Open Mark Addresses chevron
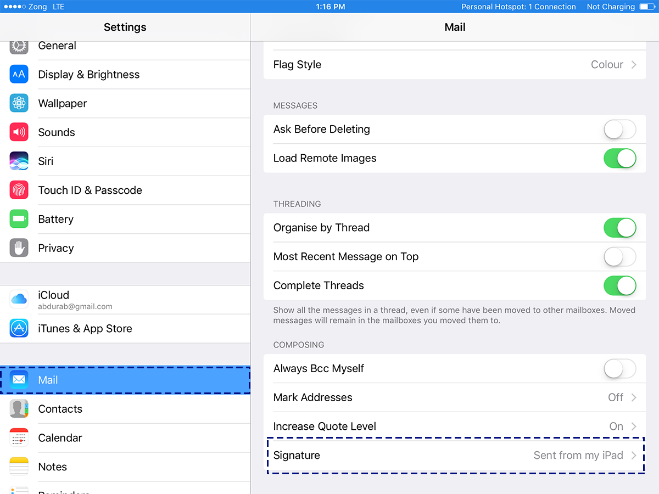The image size is (659, 494). click(634, 397)
